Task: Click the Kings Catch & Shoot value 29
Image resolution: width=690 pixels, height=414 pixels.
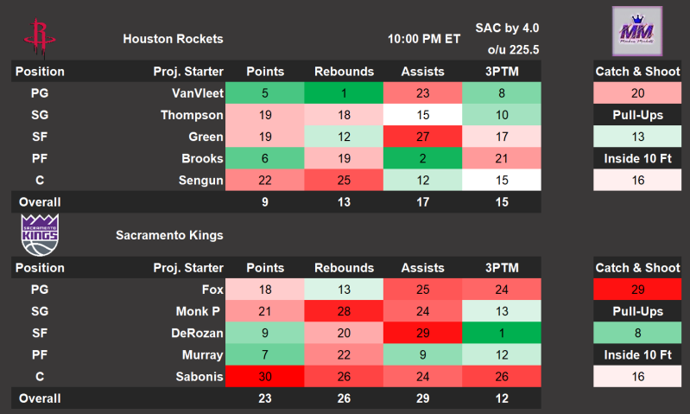Action: point(637,290)
